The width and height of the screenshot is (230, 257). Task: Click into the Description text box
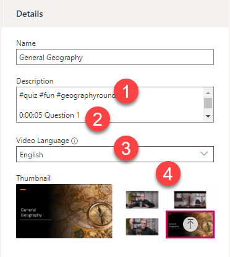(109, 105)
